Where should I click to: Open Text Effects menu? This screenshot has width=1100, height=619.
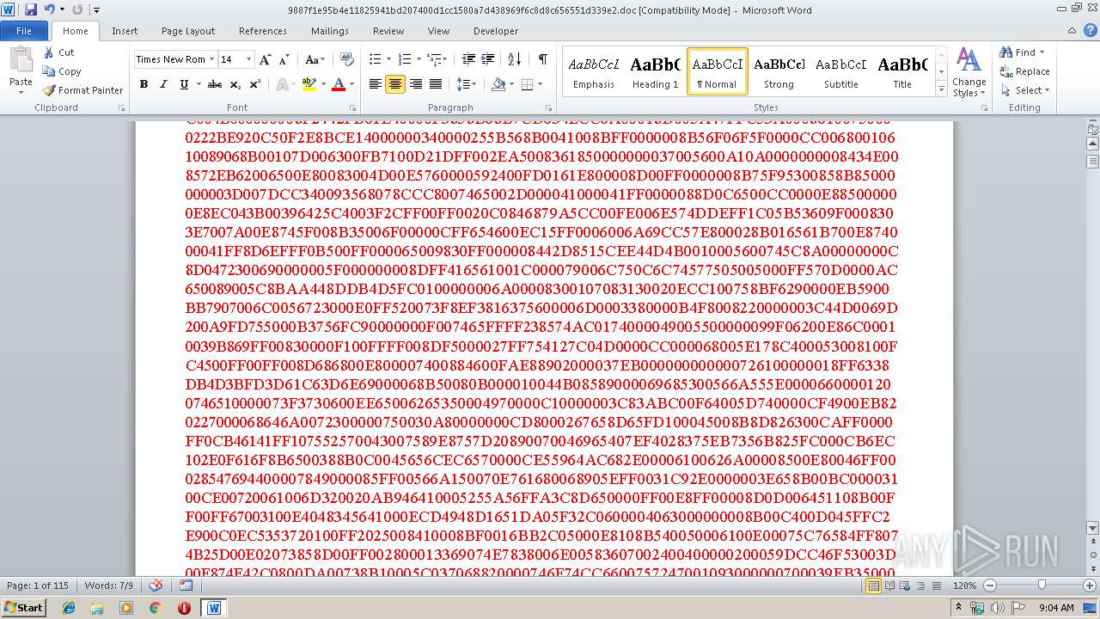click(284, 84)
